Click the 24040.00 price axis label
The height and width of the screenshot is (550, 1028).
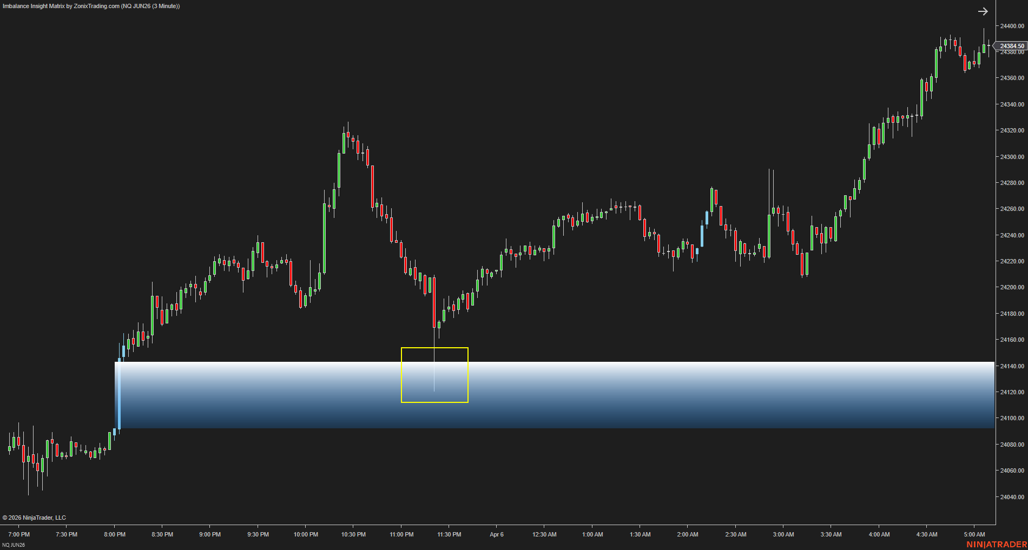click(1012, 497)
